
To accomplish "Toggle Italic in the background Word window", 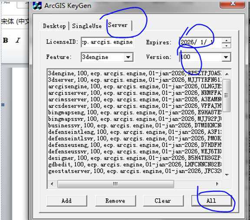I will [x=18, y=40].
